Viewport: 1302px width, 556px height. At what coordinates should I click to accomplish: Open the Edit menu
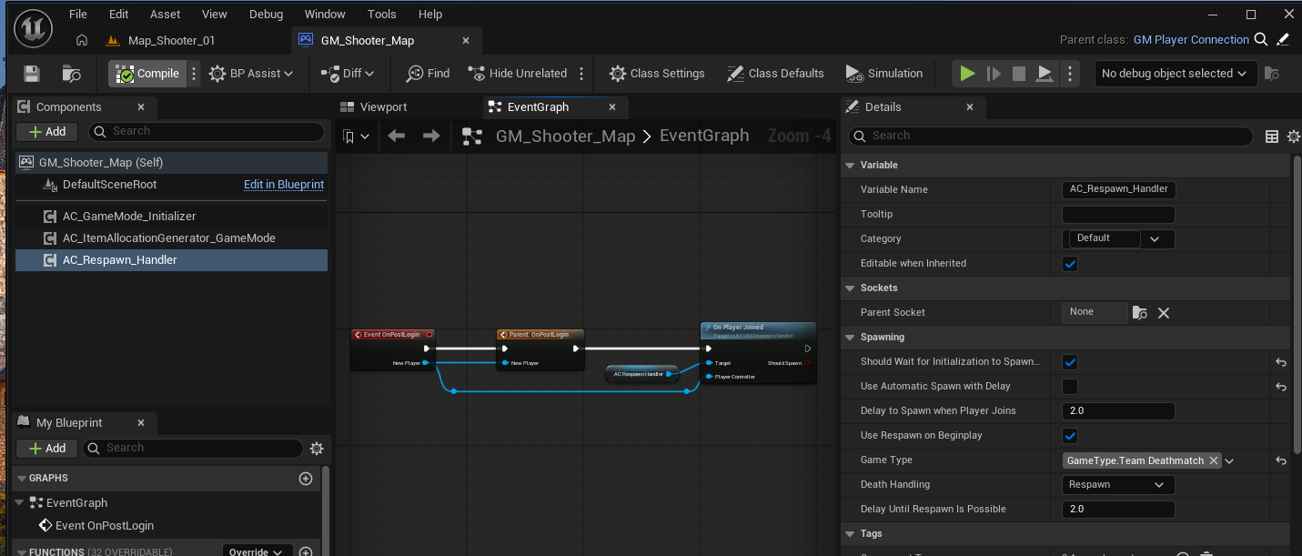[118, 15]
